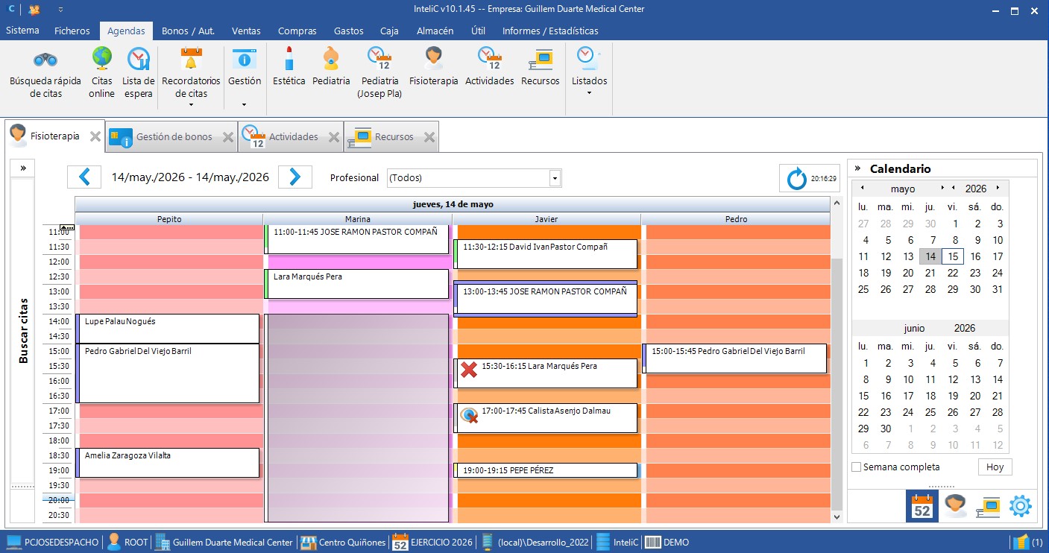This screenshot has height=553, width=1049.
Task: Open the Recursos ribbon icon
Action: pos(540,59)
